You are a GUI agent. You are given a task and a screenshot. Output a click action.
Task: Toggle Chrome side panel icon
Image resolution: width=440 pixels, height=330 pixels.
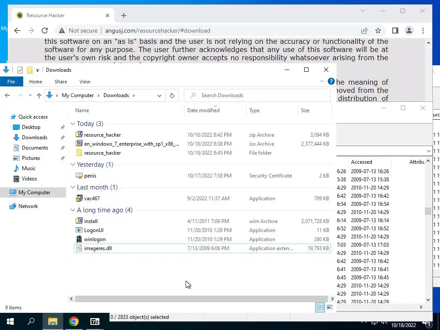pos(395,31)
